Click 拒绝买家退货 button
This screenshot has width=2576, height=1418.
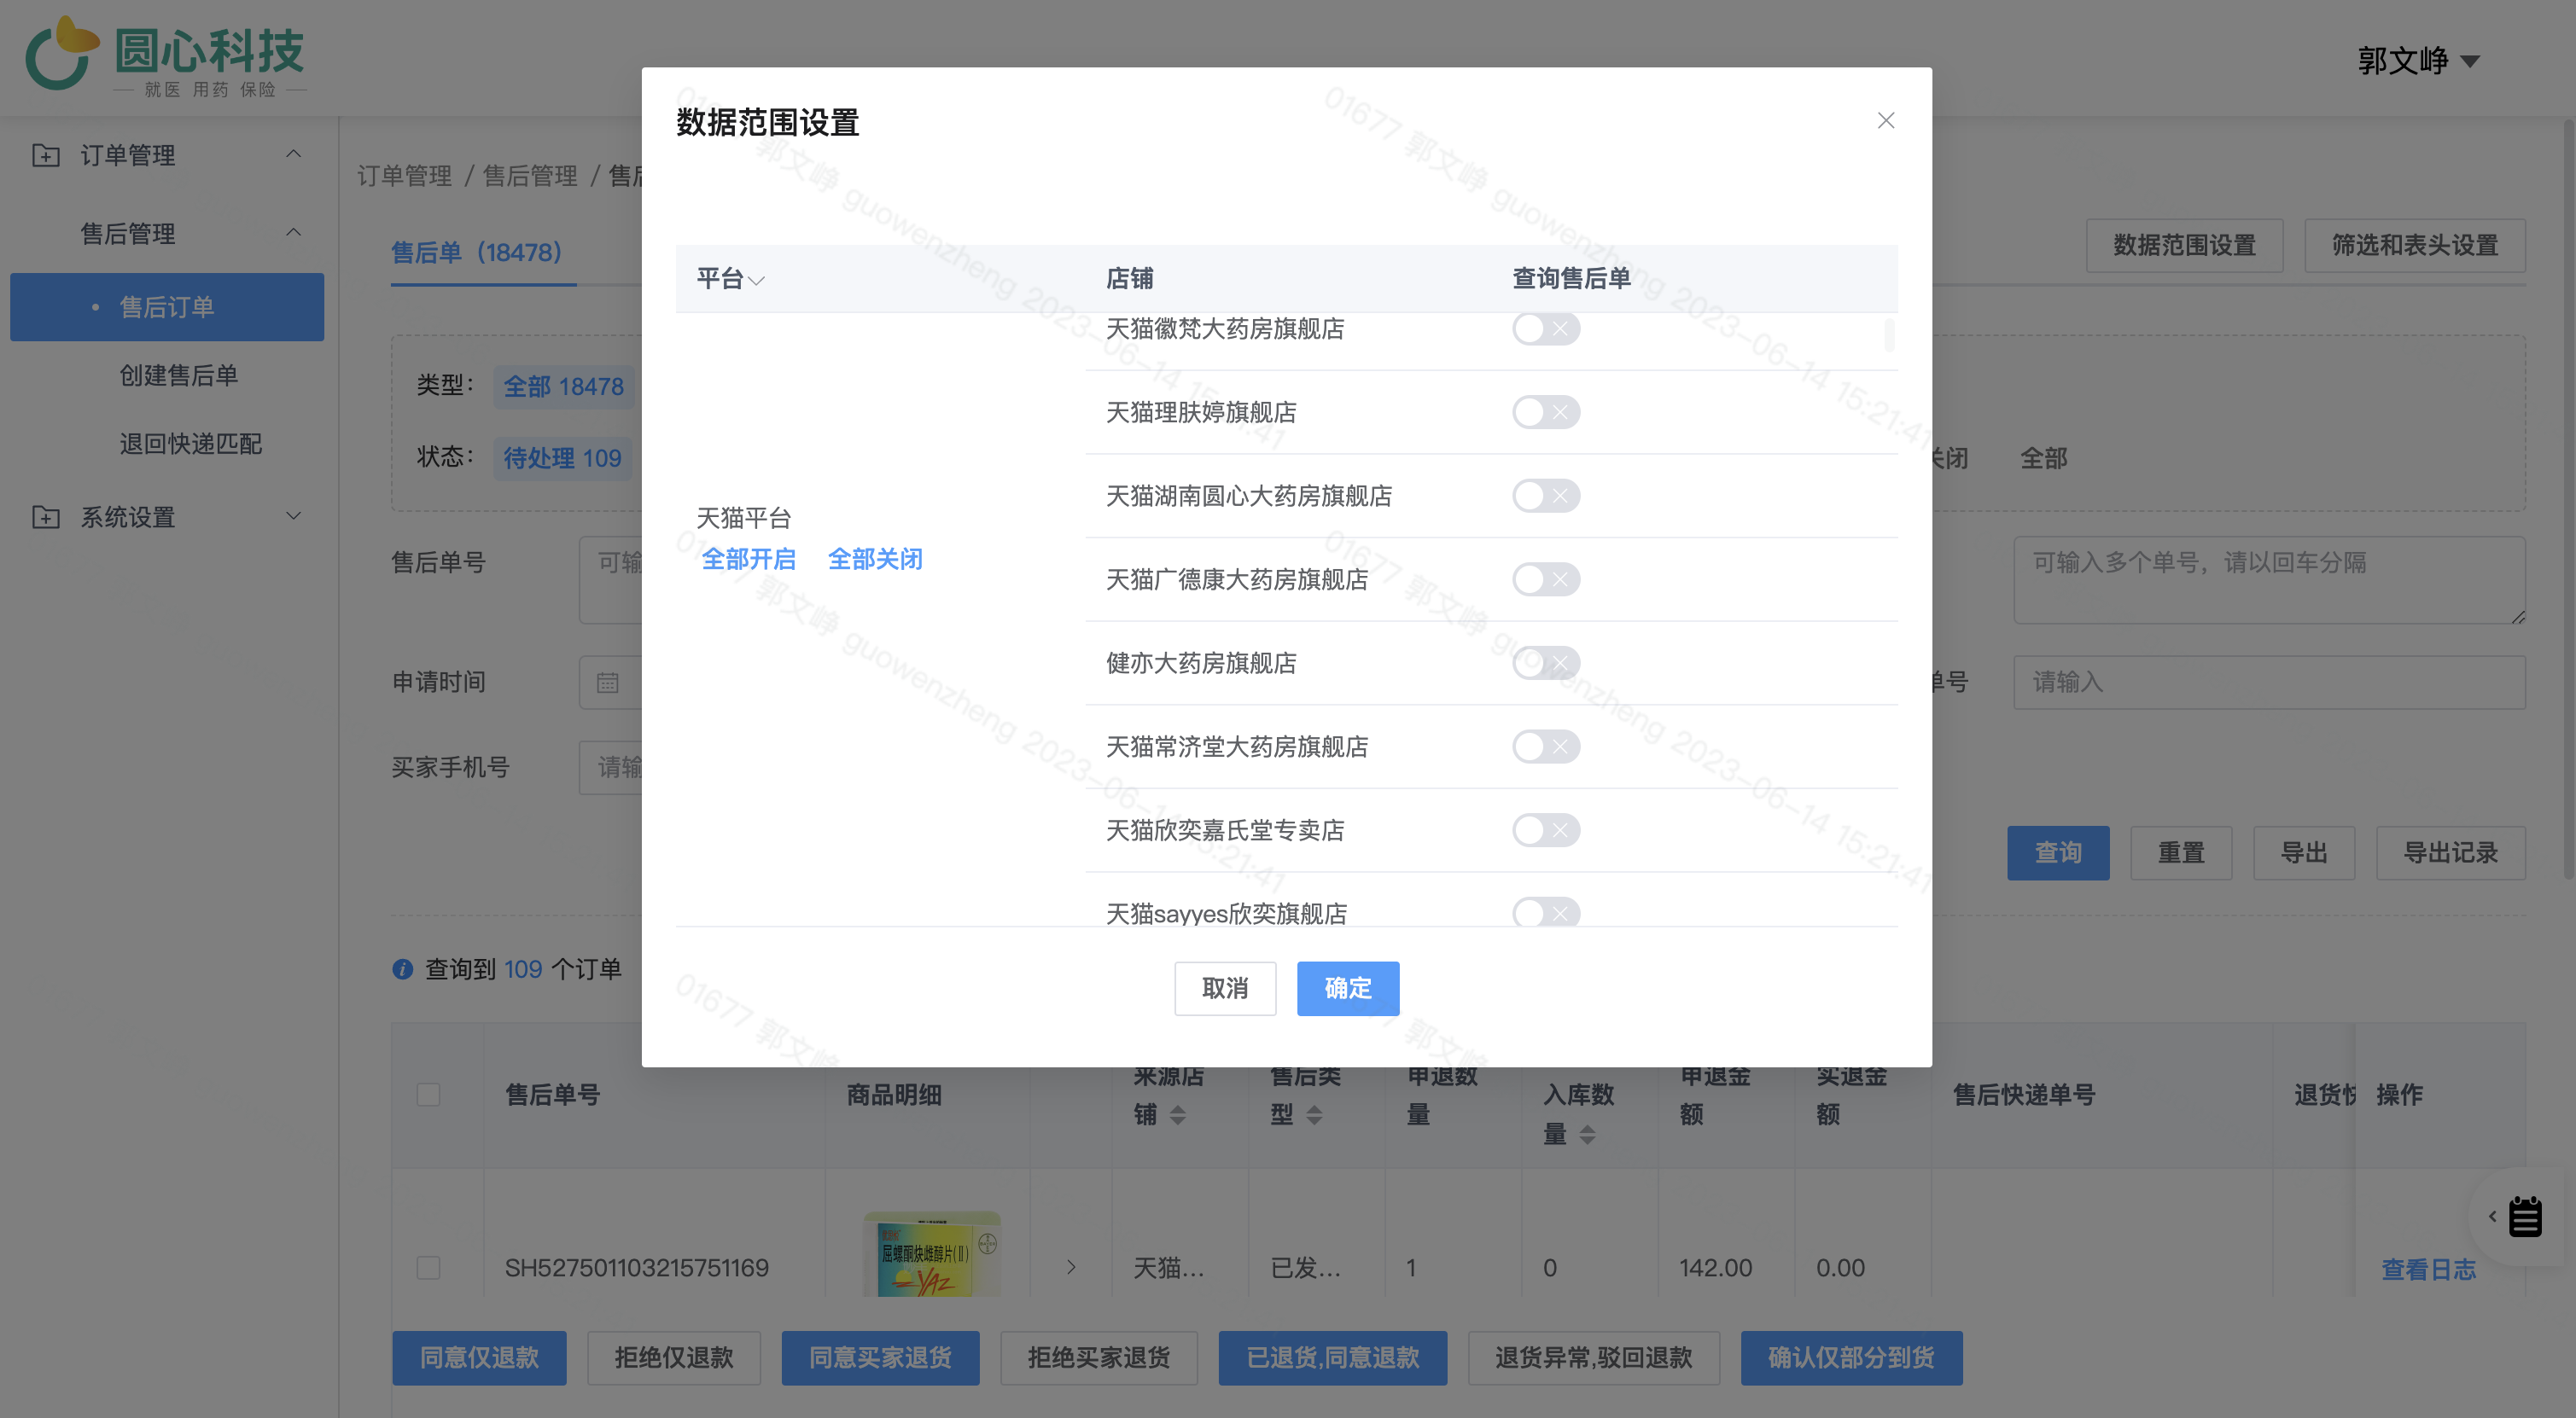[1099, 1358]
